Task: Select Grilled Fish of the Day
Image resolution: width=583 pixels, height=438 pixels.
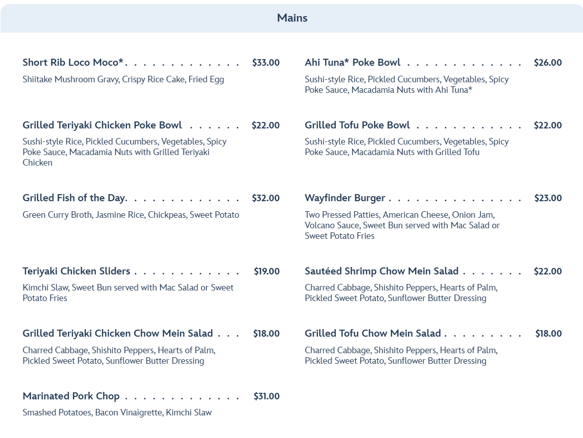Action: coord(74,198)
